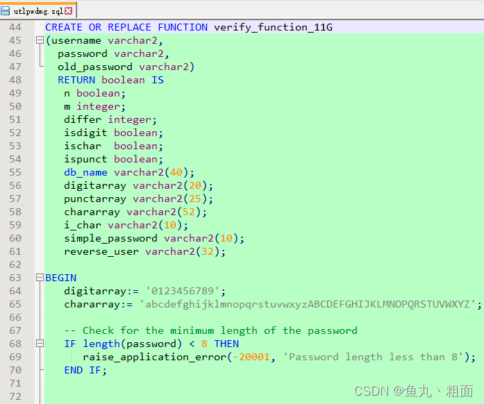Click the 'ischar boolean;' declaration
Screen dimensions: 484x404
click(x=113, y=146)
